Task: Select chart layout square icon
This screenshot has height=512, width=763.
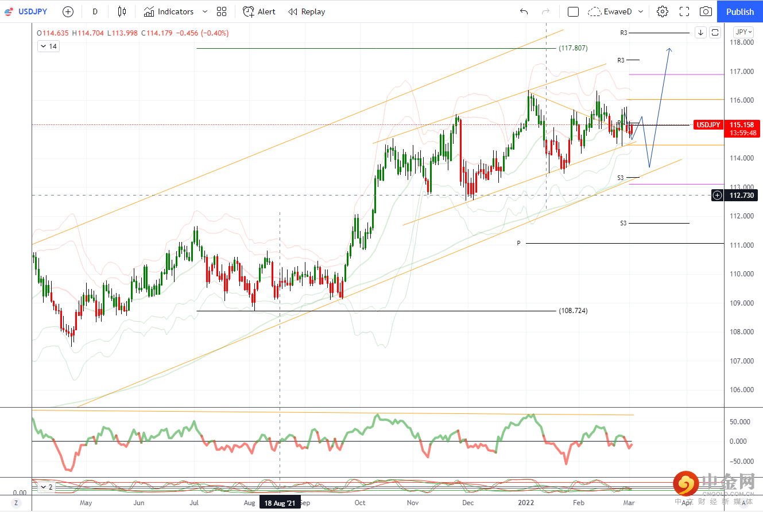Action: point(573,11)
